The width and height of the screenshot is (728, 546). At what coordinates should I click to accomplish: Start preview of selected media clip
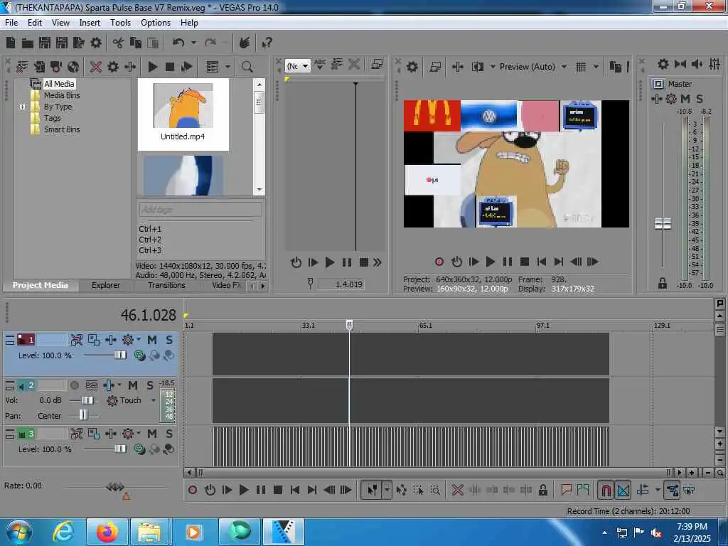coord(152,67)
